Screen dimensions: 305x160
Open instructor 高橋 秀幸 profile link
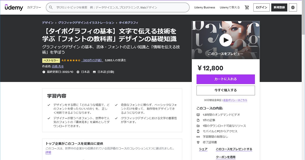pos(58,66)
